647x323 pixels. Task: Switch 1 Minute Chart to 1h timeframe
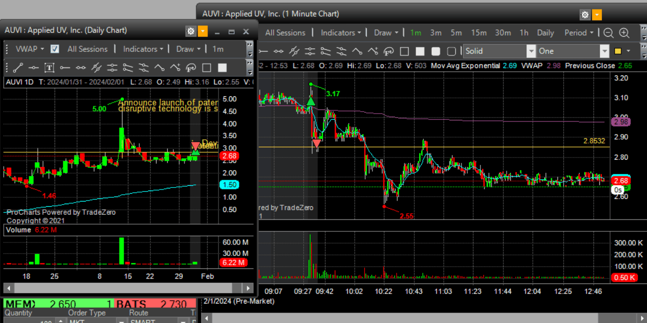click(524, 32)
